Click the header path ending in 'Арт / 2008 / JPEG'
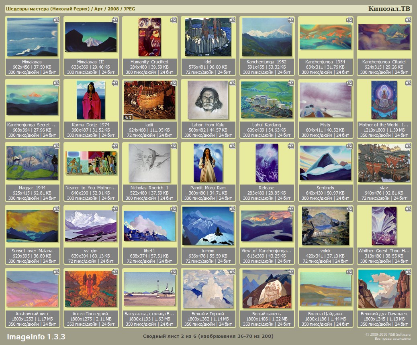This screenshot has height=345, width=417. tap(70, 9)
